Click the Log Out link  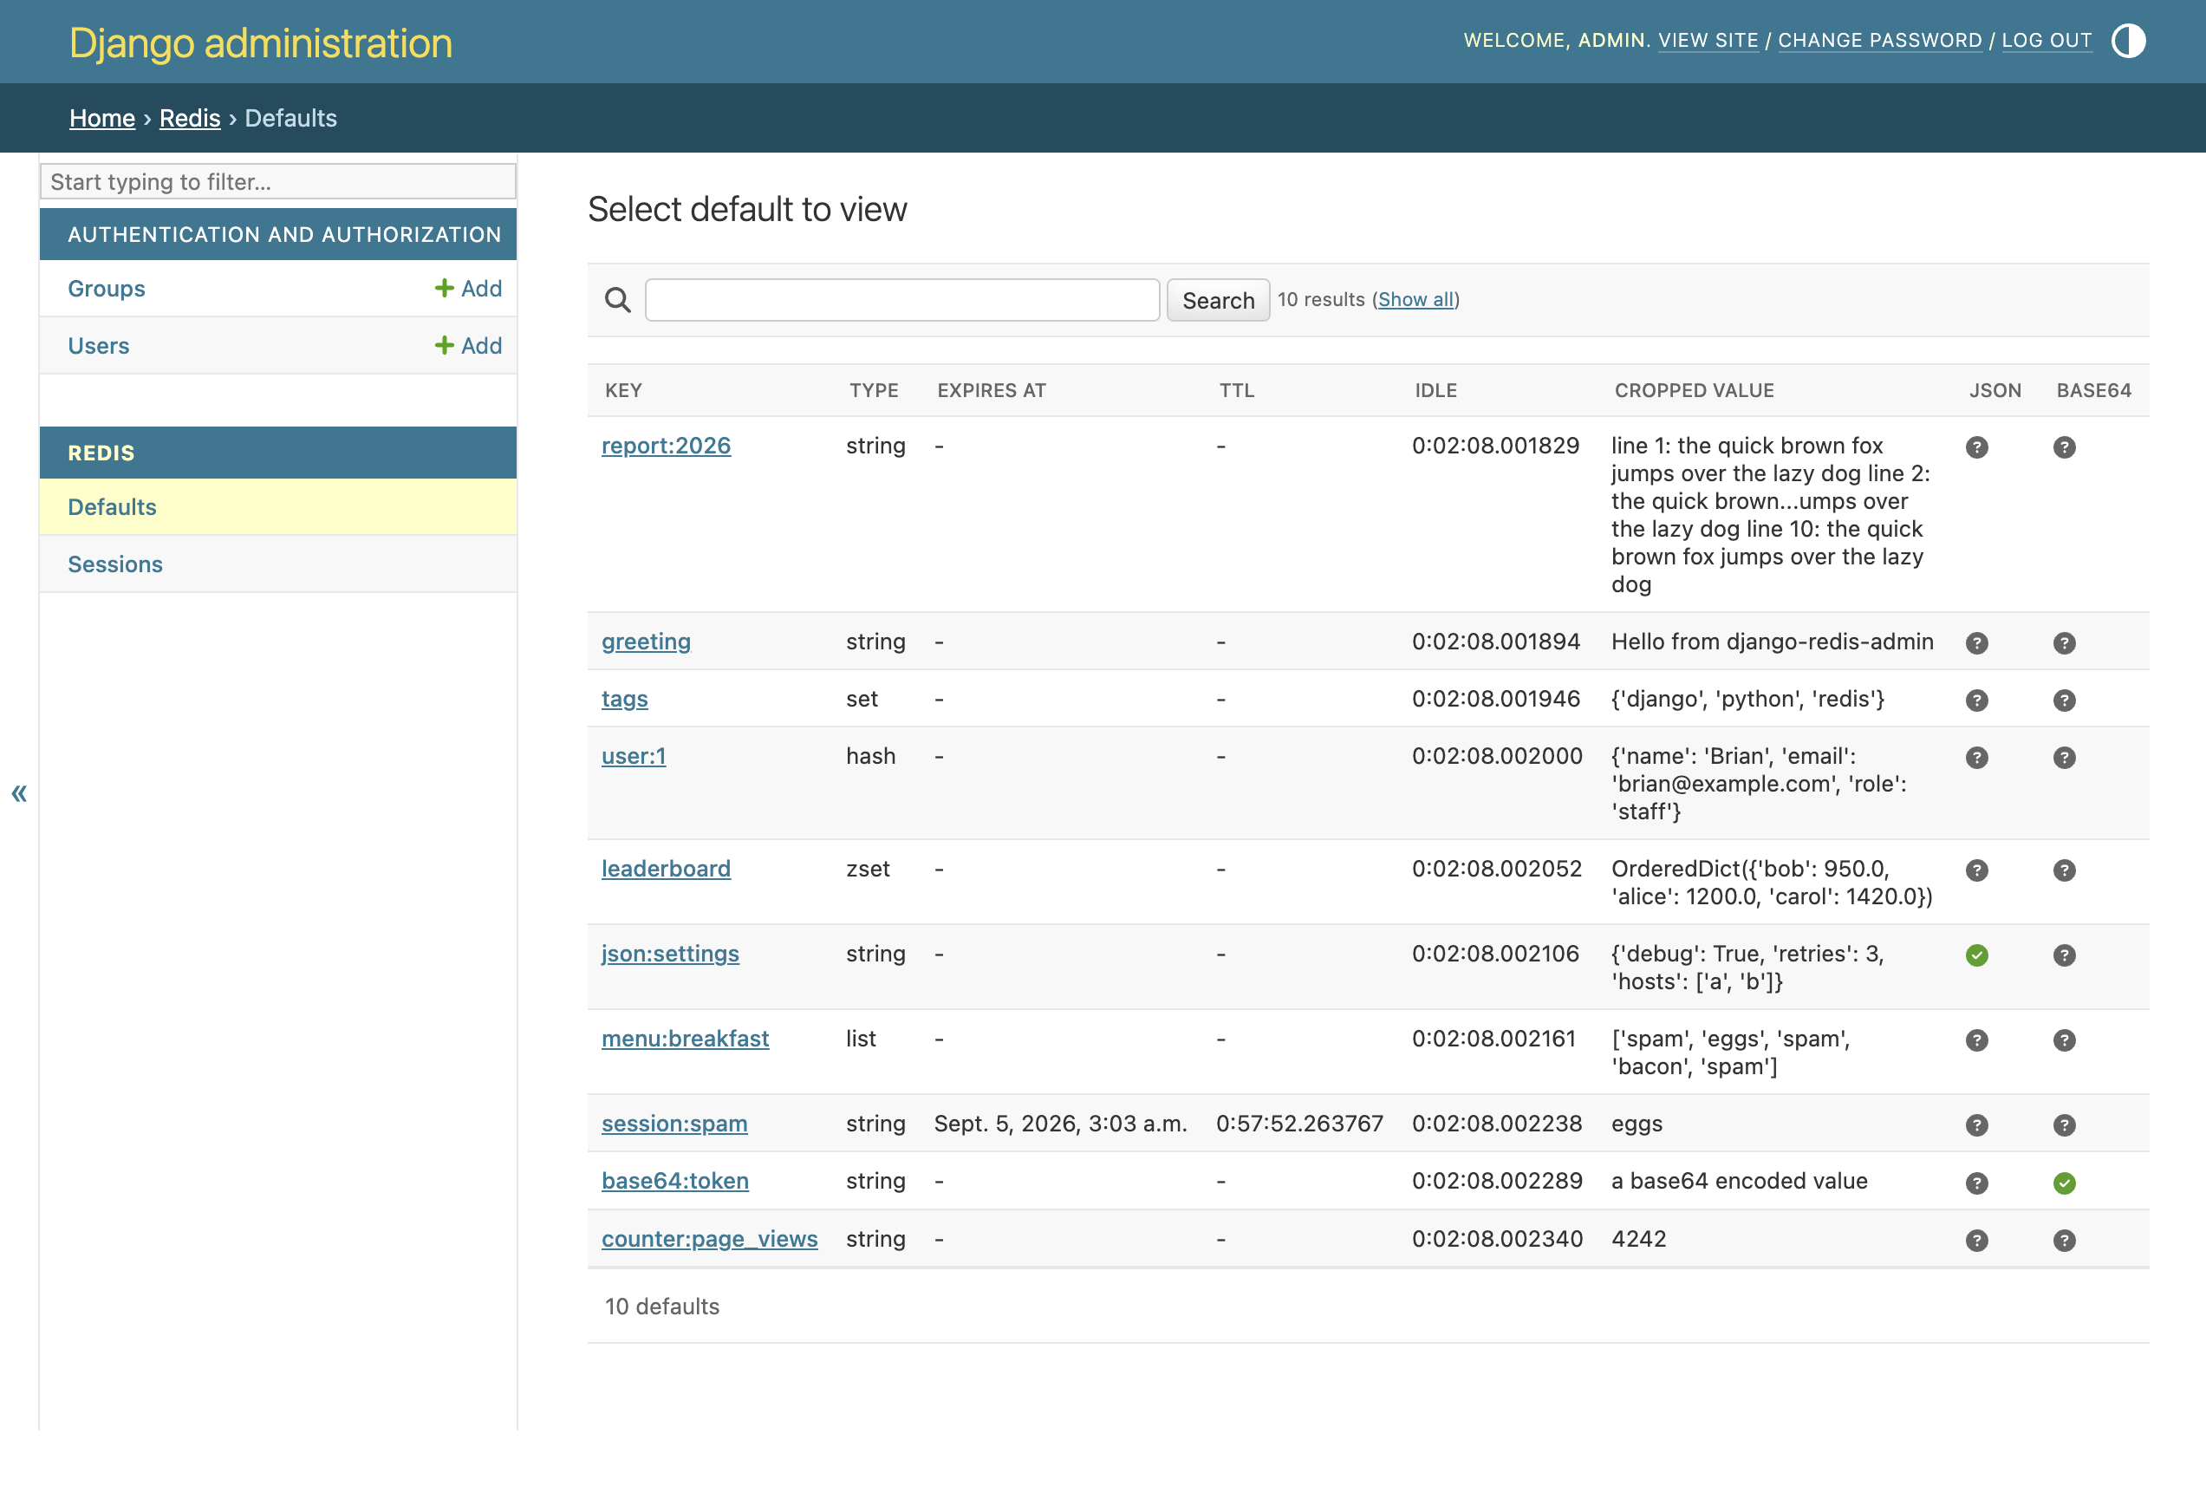pos(2046,40)
